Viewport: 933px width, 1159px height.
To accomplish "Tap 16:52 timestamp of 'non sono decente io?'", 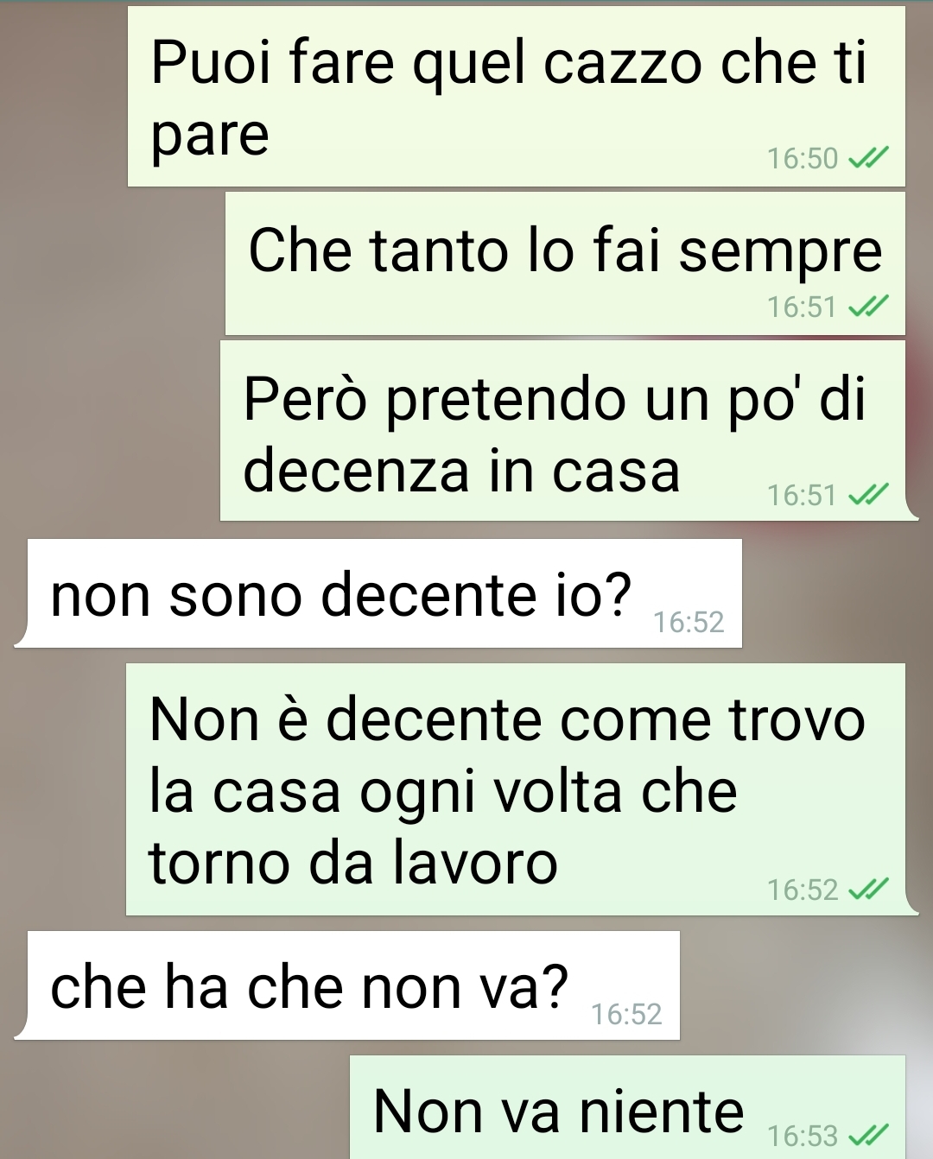I will 689,622.
